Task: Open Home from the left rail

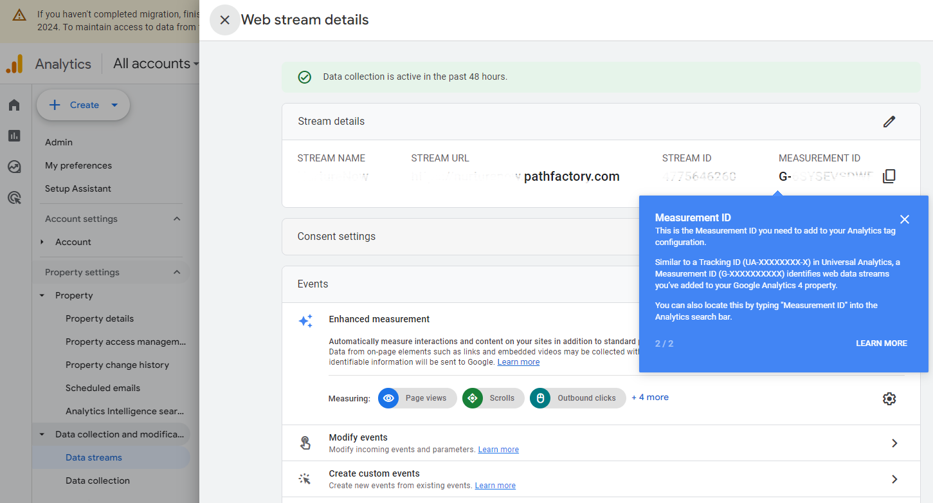Action: 14,105
